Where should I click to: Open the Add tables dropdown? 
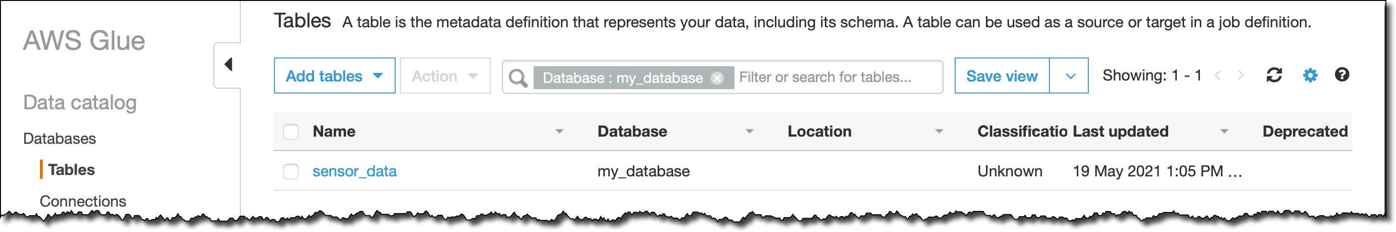[335, 76]
